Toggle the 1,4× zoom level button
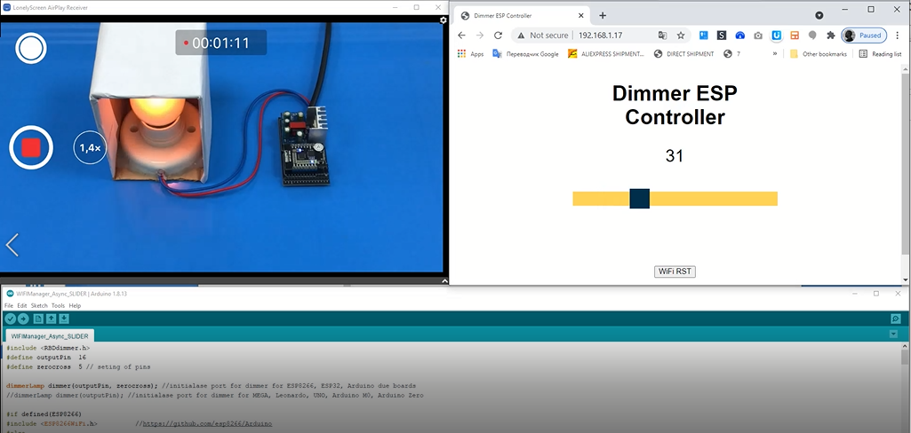The image size is (911, 433). pos(90,147)
